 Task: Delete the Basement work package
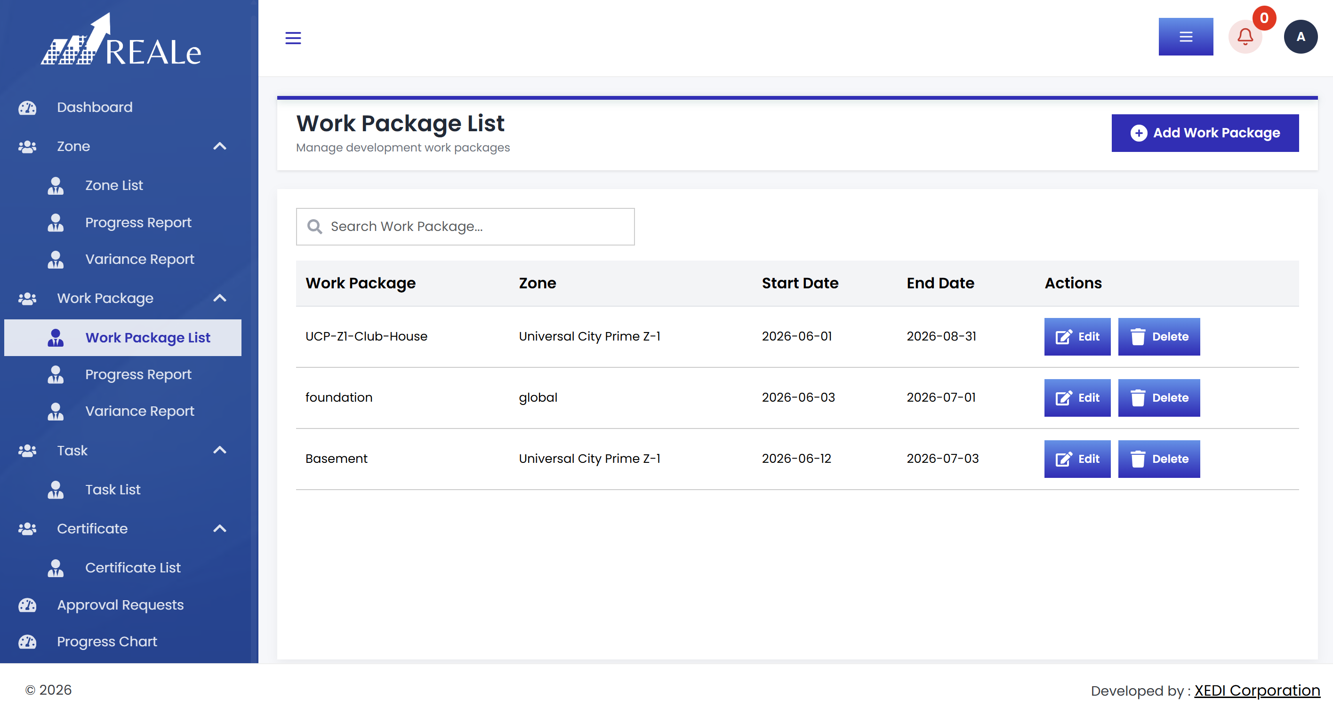1159,459
